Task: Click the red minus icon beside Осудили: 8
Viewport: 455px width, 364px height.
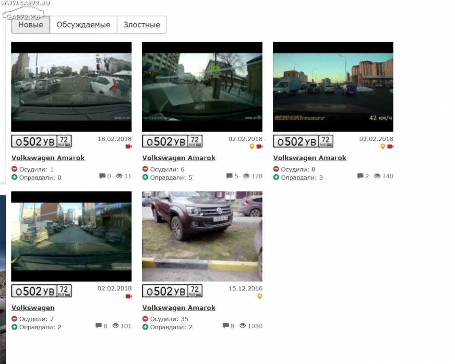Action: tap(276, 169)
